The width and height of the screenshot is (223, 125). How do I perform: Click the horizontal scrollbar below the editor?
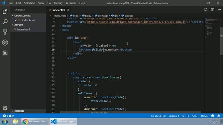131,112
